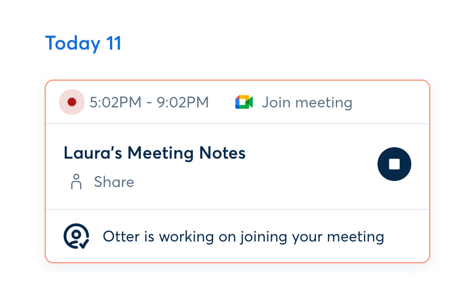475x308 pixels.
Task: Click the word Laura's in the meeting title
Action: coord(93,153)
